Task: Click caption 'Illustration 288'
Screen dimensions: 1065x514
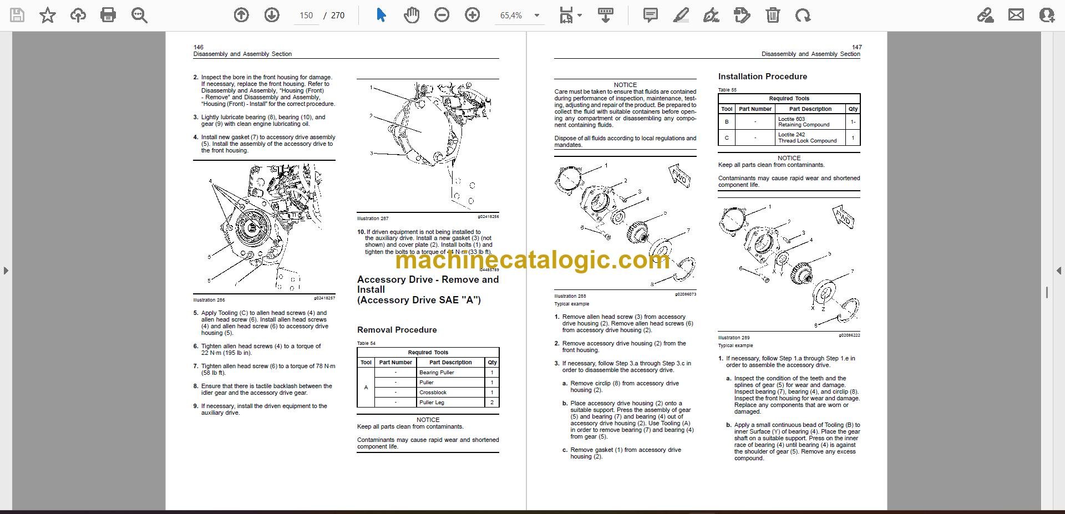Action: (x=570, y=296)
